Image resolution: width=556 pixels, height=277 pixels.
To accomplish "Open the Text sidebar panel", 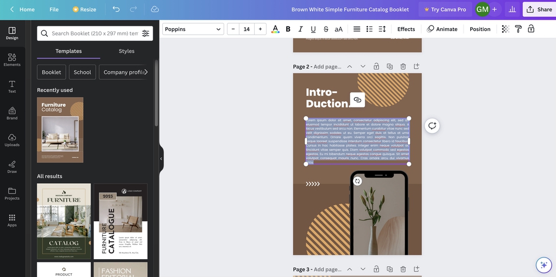I will [12, 87].
